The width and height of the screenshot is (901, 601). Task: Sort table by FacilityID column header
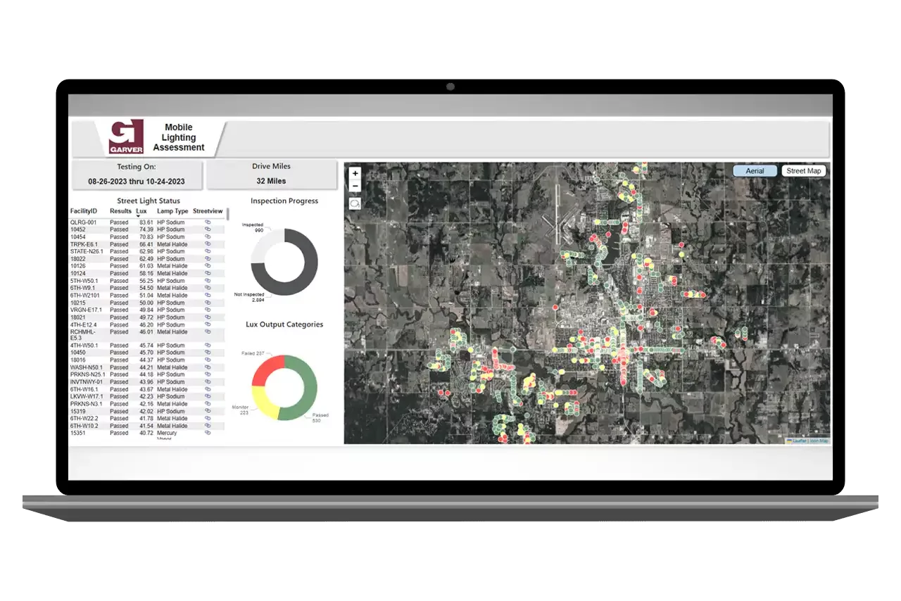point(84,211)
